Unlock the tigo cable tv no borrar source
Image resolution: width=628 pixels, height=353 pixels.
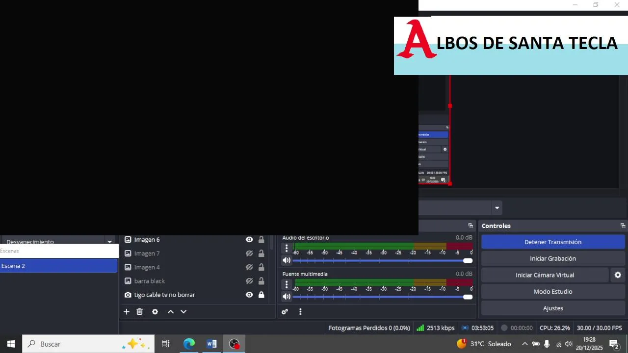[262, 295]
